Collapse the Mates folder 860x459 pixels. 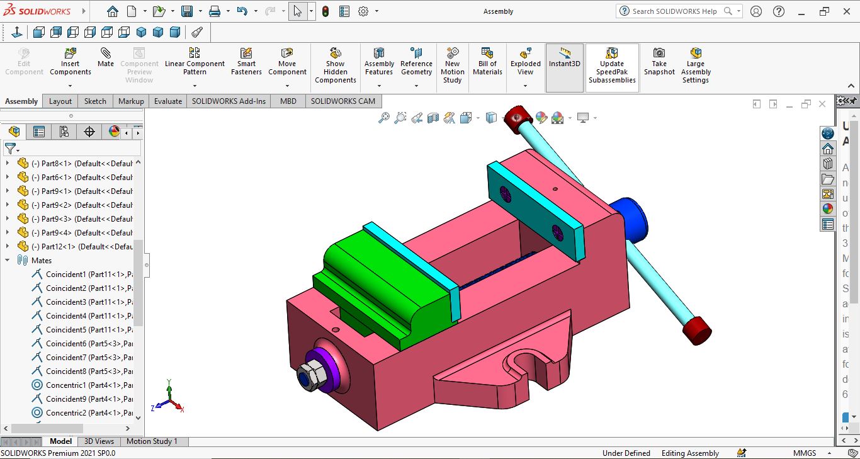pyautogui.click(x=8, y=260)
